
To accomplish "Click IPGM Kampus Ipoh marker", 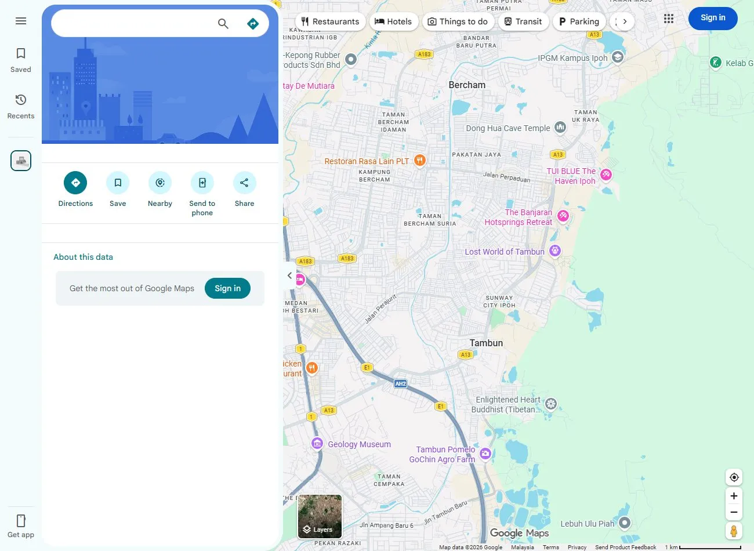I will (x=618, y=57).
